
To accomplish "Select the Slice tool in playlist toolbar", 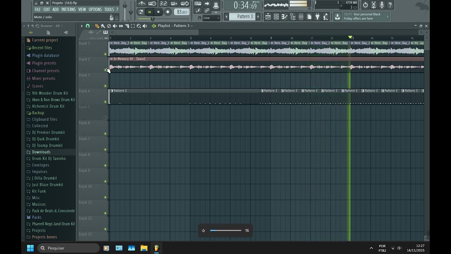I will click(x=127, y=26).
